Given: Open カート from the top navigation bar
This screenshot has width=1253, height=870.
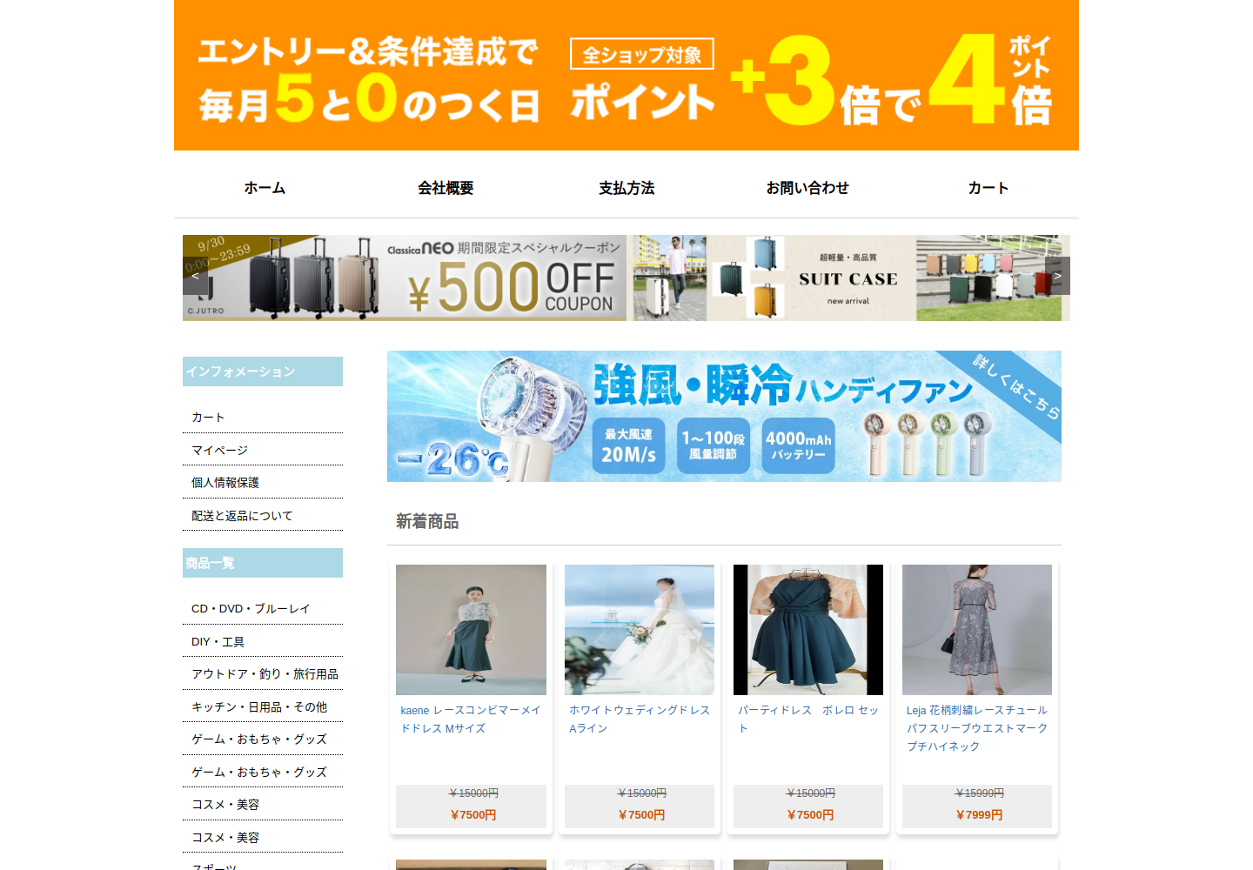Looking at the screenshot, I should pyautogui.click(x=988, y=188).
